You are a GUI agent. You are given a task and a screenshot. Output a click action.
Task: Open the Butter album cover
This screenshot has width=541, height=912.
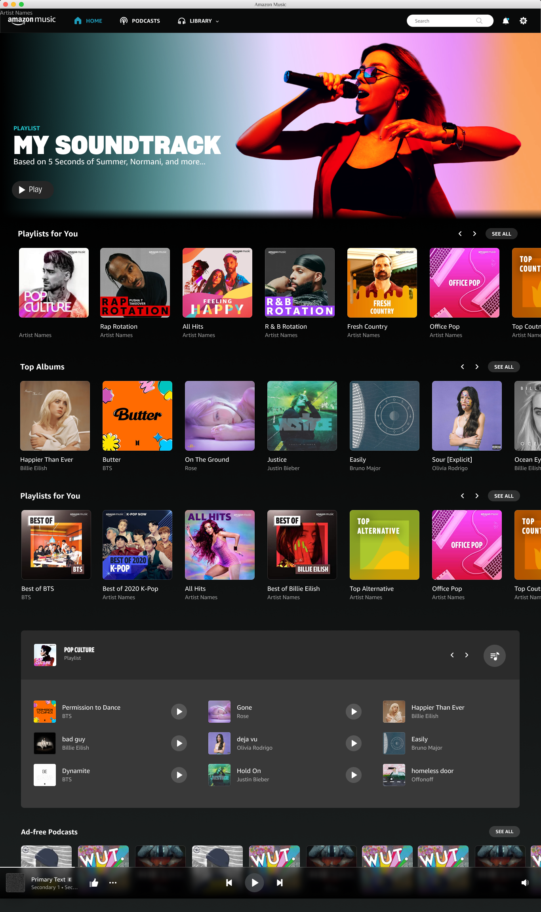coord(137,416)
